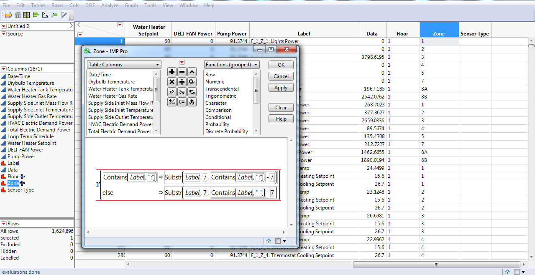Select the Transcendental function group

(222, 89)
